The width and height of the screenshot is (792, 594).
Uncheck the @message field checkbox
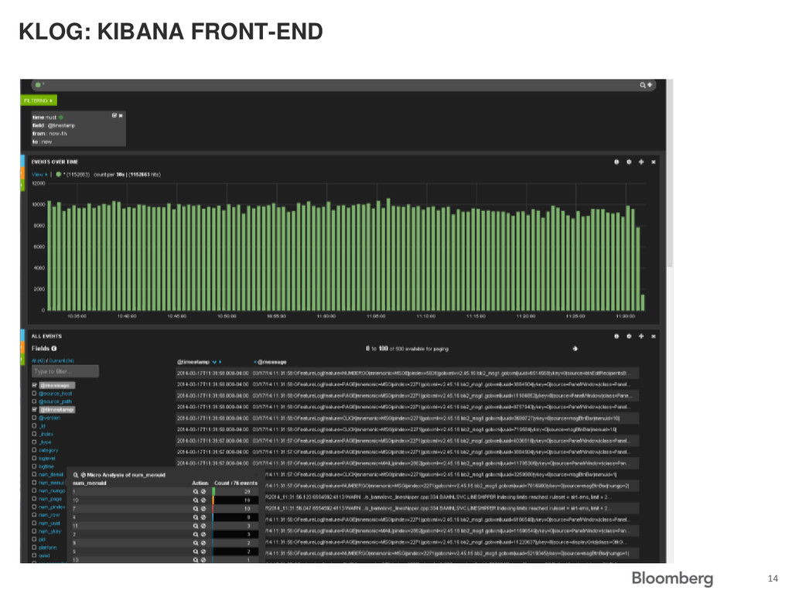[x=34, y=385]
